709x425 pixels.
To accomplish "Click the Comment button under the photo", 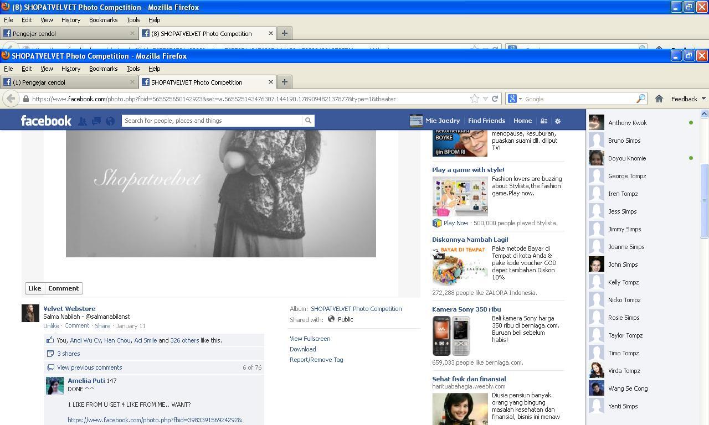I will coord(63,288).
